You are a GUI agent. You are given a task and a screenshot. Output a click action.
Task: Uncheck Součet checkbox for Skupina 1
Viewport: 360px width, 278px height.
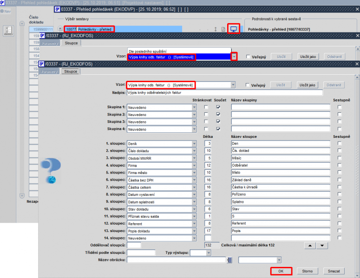[218, 107]
